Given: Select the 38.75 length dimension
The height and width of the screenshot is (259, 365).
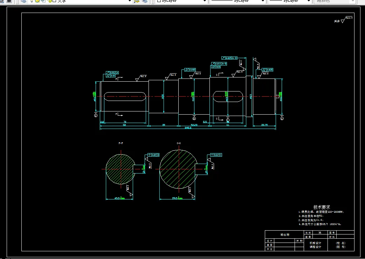Looking at the screenshot, I should click(x=264, y=125).
